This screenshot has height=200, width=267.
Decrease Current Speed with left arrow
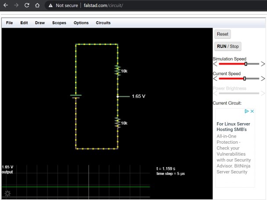coord(215,79)
